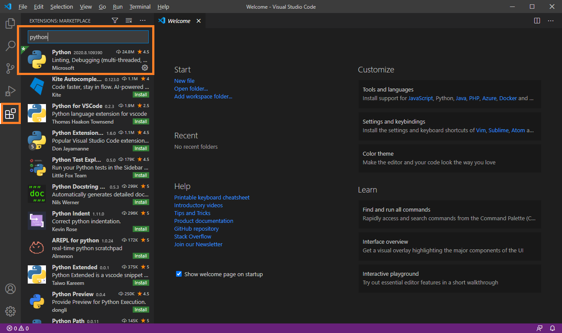Open the Color theme card
The width and height of the screenshot is (562, 333).
450,158
